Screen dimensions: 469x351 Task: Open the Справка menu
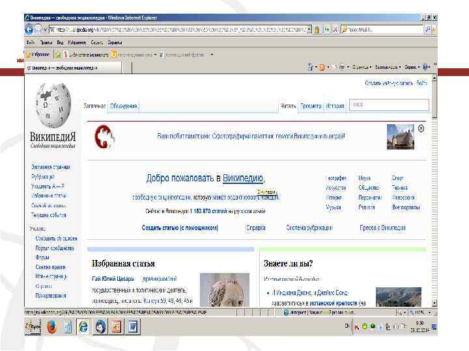(115, 43)
